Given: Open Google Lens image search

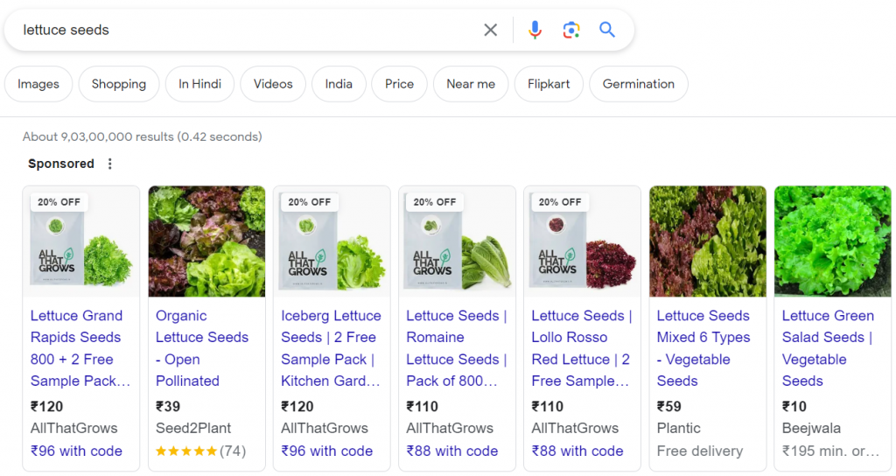Looking at the screenshot, I should [571, 31].
